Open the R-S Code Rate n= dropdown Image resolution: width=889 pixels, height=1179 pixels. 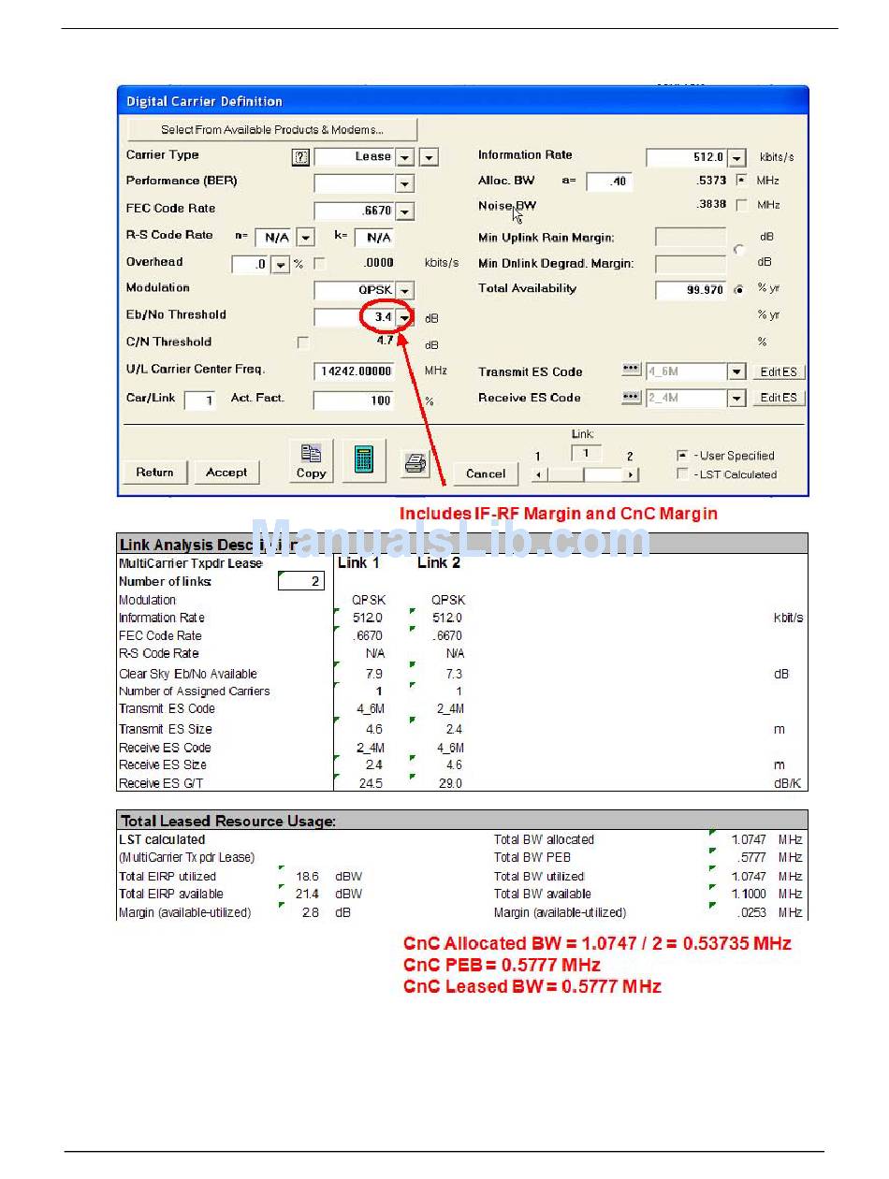point(305,238)
